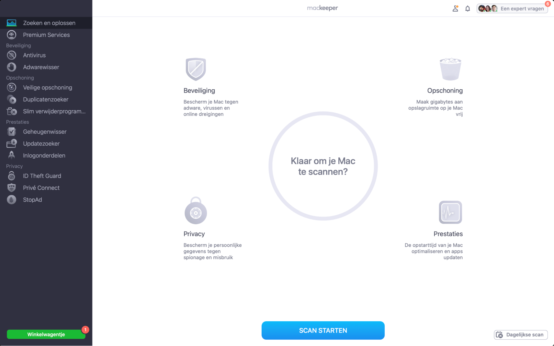This screenshot has width=554, height=346.
Task: Open the notifications bell
Action: pyautogui.click(x=467, y=8)
